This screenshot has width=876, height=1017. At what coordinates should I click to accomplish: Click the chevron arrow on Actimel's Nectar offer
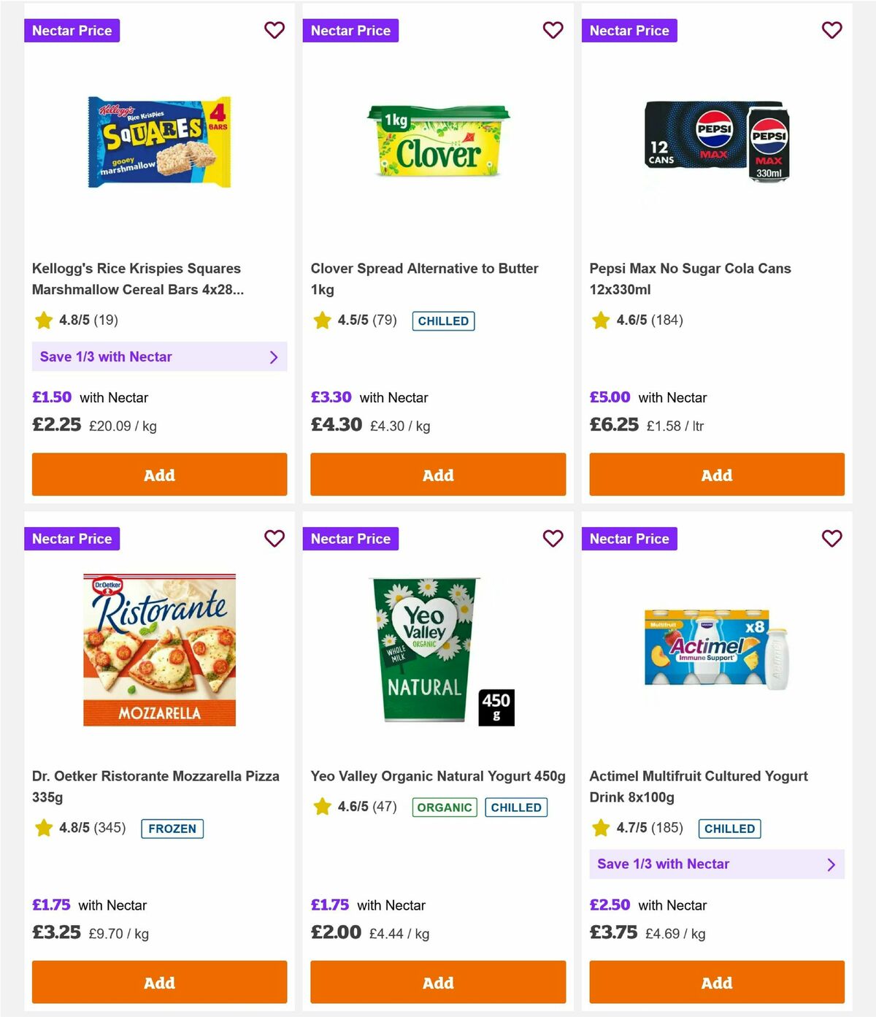[x=830, y=864]
